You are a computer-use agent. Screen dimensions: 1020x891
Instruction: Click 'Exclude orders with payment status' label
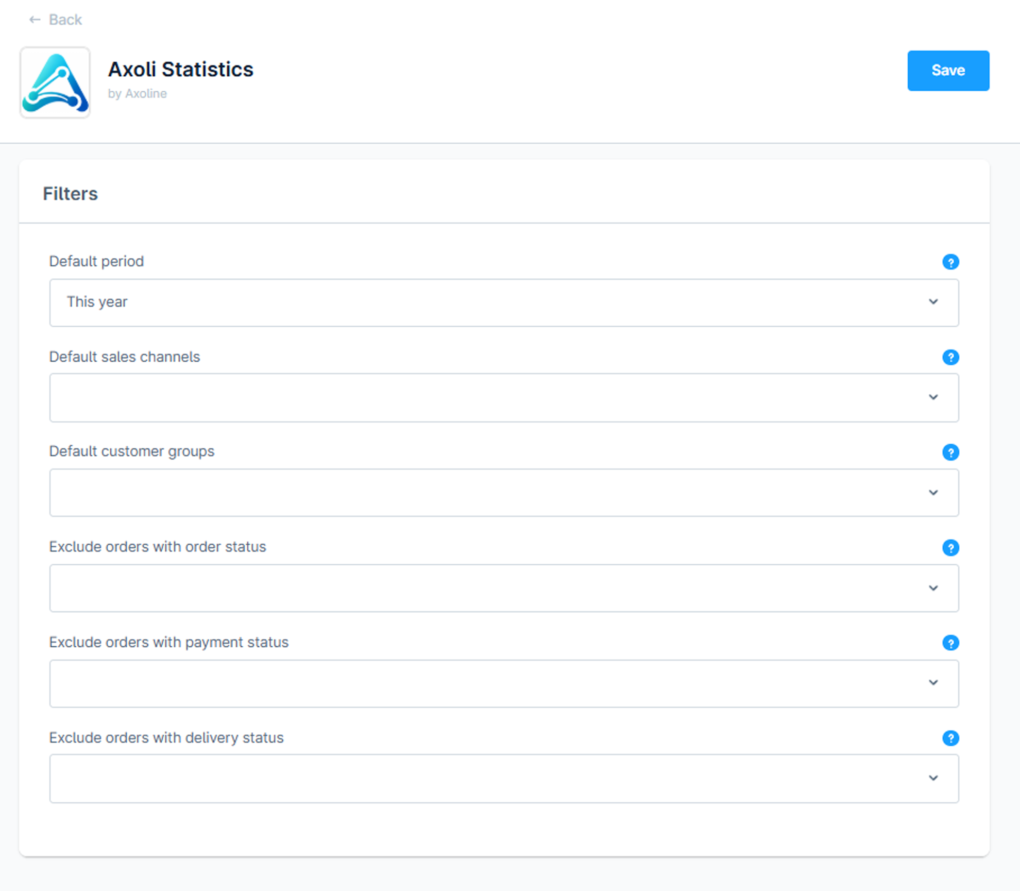(168, 642)
